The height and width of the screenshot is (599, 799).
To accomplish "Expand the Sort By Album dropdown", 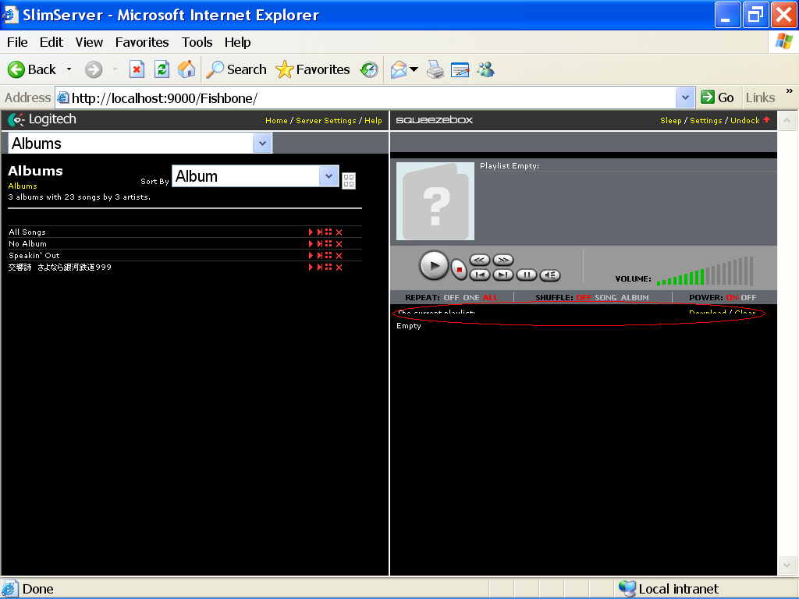I will point(328,176).
